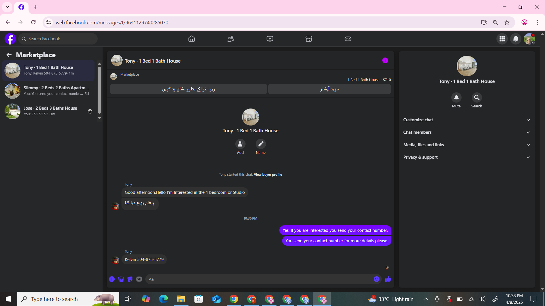The height and width of the screenshot is (306, 545).
Task: Click the GIF picker icon
Action: tap(139, 279)
